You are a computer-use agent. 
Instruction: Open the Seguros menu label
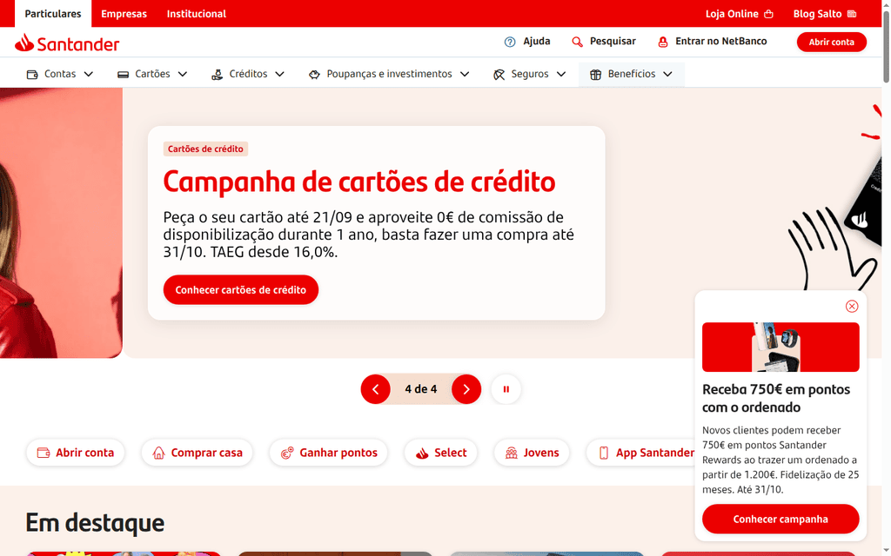(530, 75)
